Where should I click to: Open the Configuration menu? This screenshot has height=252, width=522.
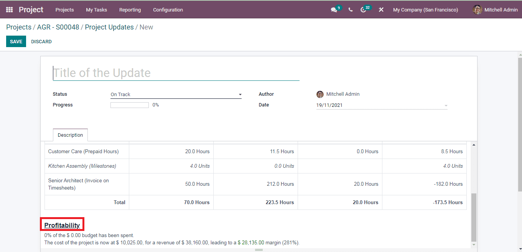[168, 10]
